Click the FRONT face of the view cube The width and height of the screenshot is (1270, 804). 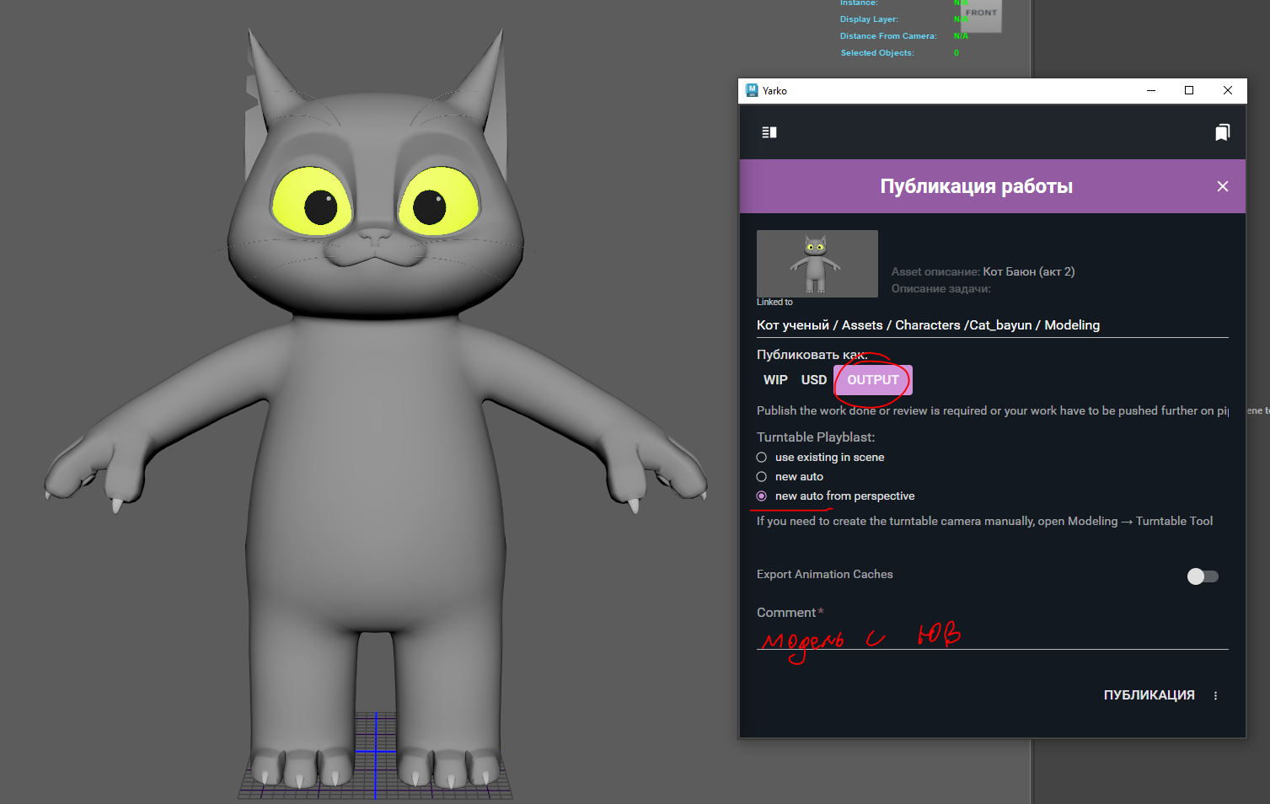pos(982,14)
